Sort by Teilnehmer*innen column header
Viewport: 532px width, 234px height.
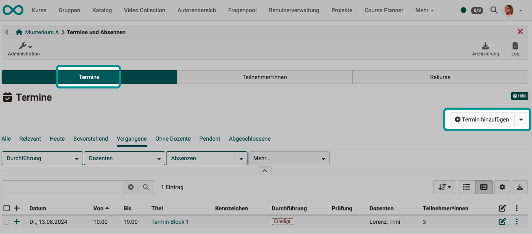(x=446, y=208)
